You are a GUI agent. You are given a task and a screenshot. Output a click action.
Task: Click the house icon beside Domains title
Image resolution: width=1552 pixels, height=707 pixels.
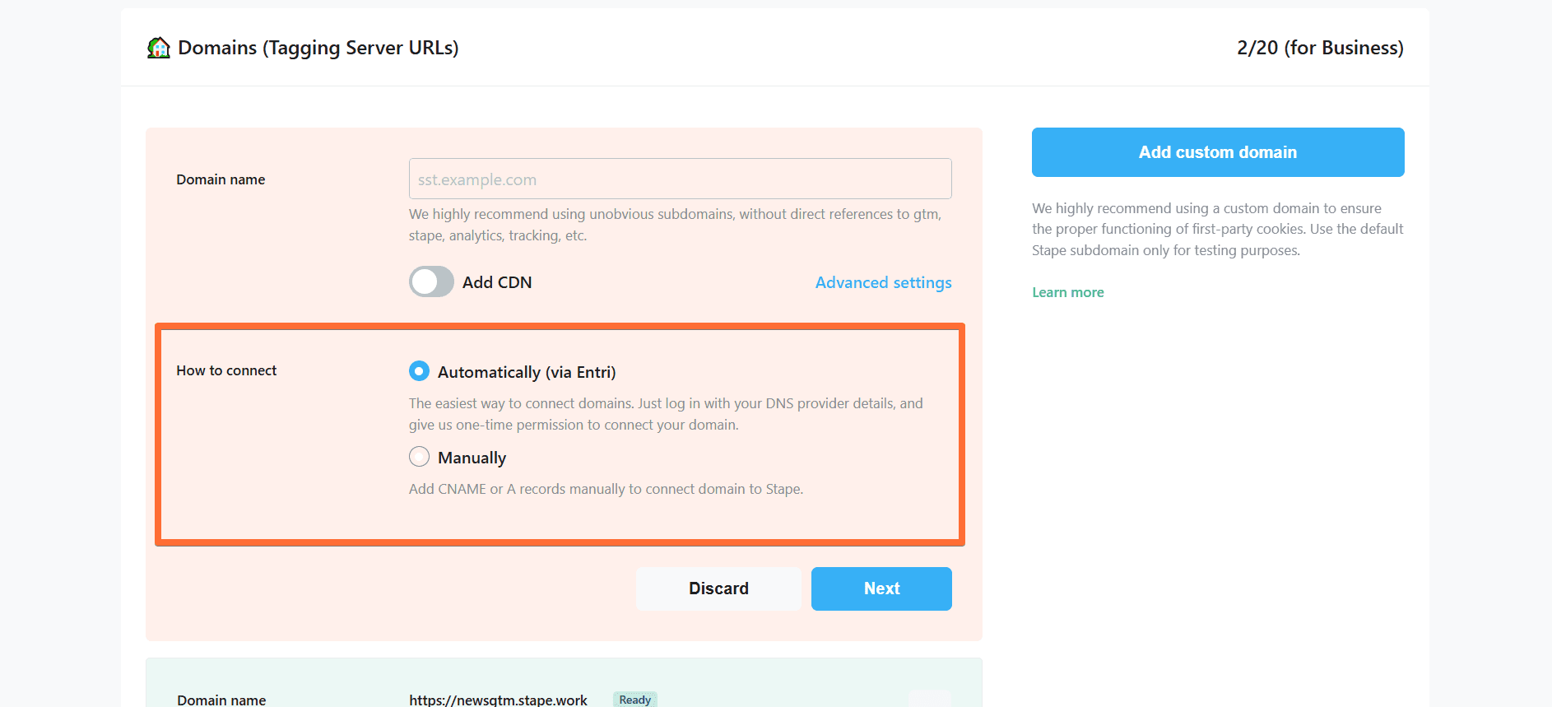click(159, 48)
